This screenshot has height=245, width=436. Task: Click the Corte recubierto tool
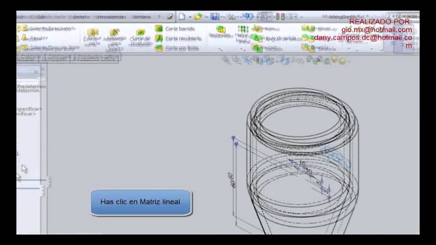[x=178, y=38]
